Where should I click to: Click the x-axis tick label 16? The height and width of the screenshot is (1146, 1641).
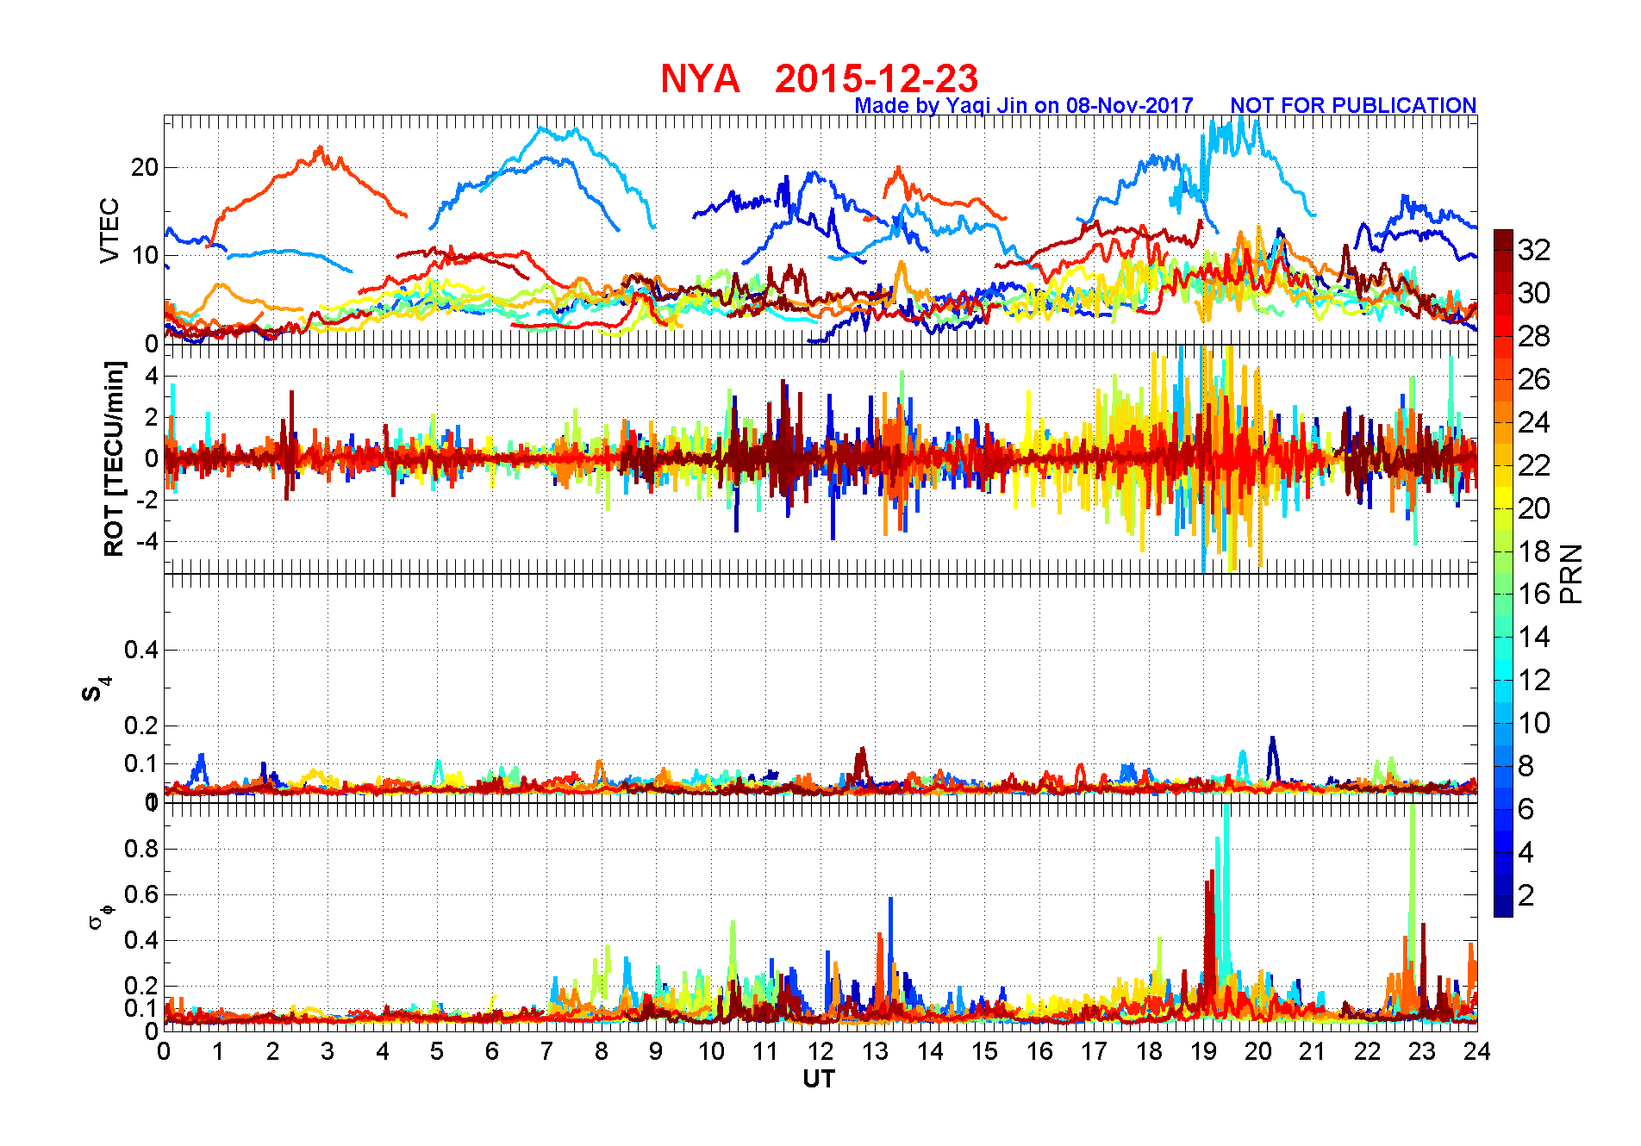pos(1039,1051)
